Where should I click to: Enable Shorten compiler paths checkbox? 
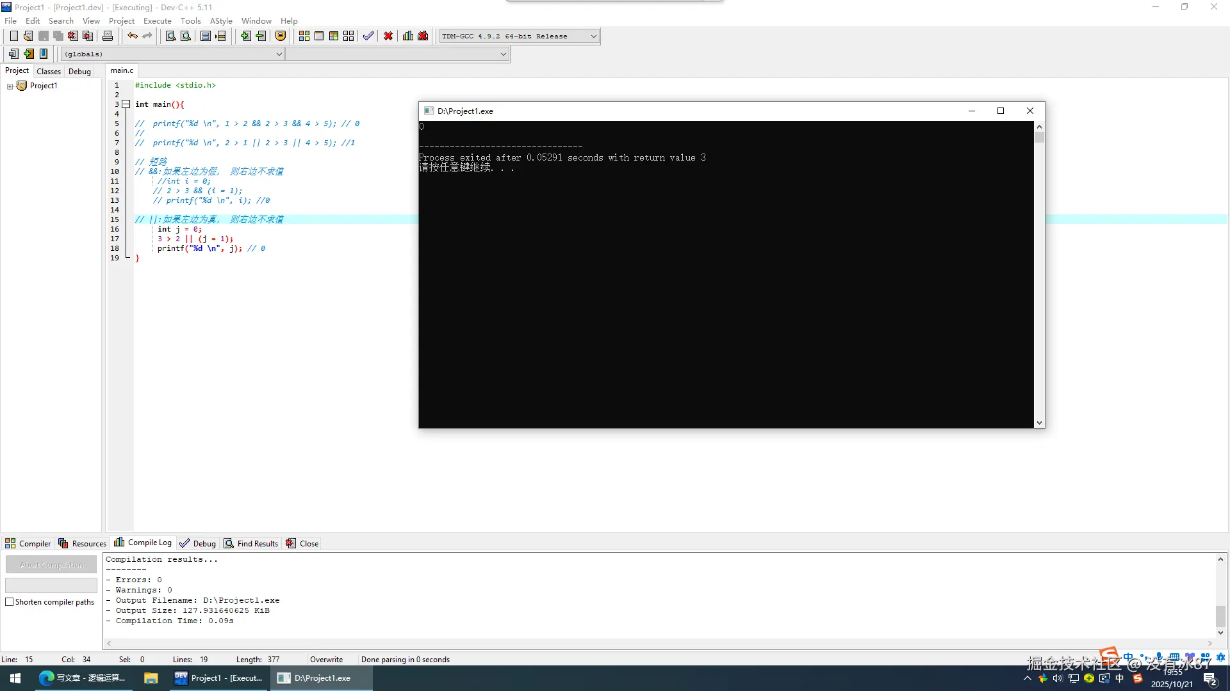tap(10, 602)
